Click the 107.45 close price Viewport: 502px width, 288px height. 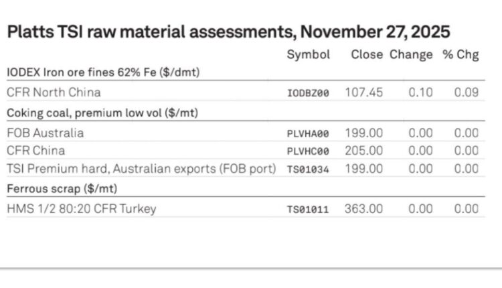[364, 92]
